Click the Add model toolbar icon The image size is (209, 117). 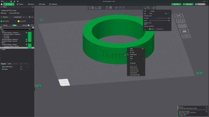89,8
